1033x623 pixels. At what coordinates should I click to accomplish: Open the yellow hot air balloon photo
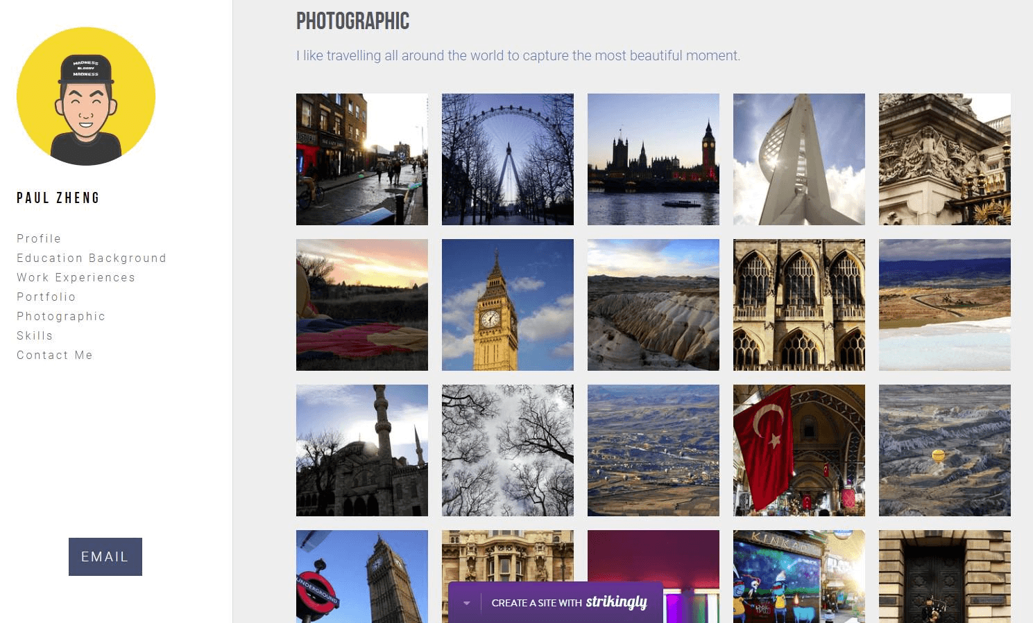pos(945,450)
